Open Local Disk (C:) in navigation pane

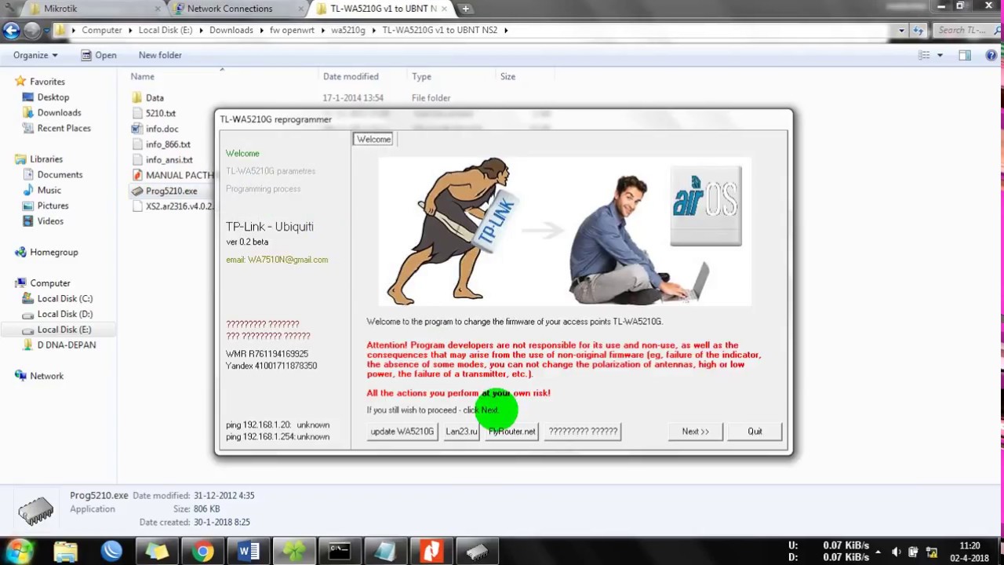pos(64,299)
